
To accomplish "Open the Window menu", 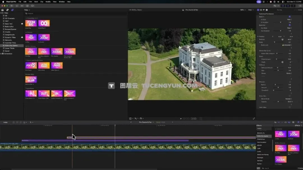I will 62,2.
